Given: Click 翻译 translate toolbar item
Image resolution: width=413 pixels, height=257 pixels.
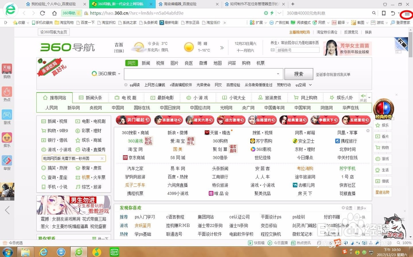Looking at the screenshot, I should 338,23.
